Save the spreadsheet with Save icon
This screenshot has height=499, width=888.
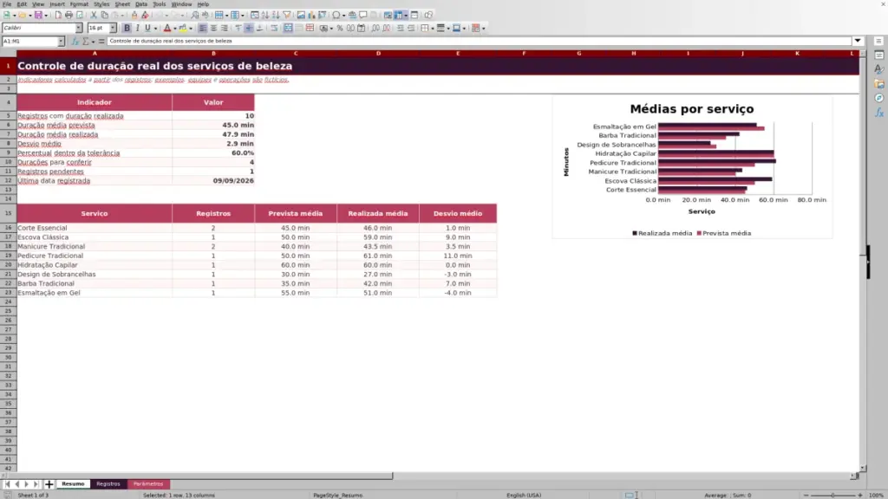[38, 15]
